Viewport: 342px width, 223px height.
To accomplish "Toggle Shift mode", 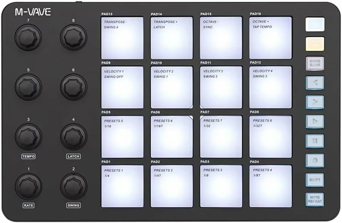I will coord(314,180).
